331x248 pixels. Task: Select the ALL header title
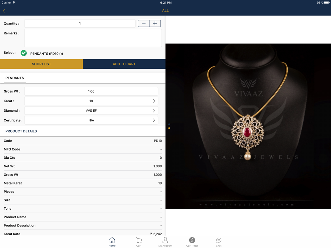tap(165, 11)
